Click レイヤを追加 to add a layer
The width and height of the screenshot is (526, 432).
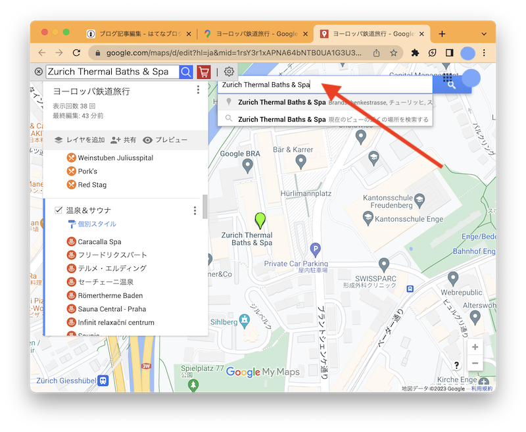click(x=80, y=140)
